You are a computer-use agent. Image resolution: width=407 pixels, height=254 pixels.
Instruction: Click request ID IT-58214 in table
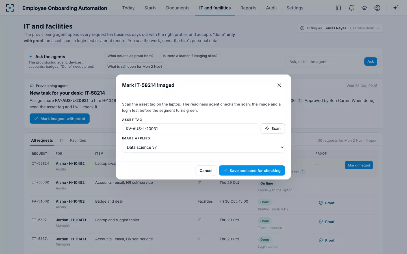(40, 163)
